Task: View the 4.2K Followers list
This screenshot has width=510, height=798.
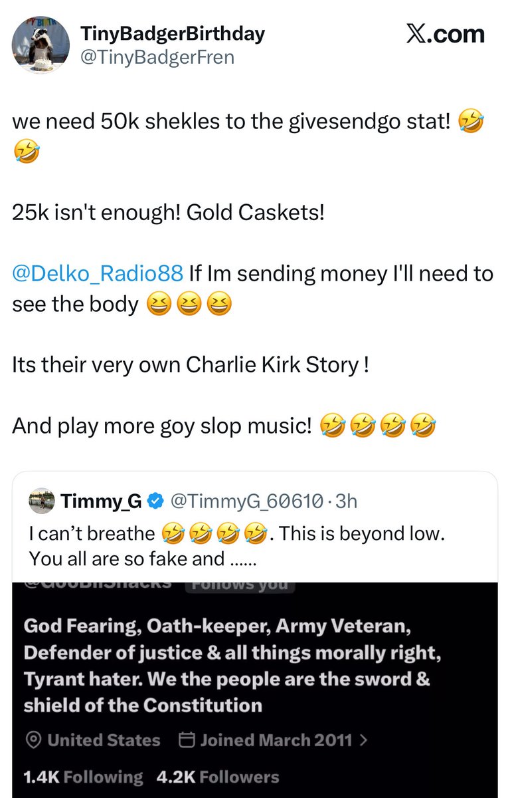Action: tap(218, 777)
